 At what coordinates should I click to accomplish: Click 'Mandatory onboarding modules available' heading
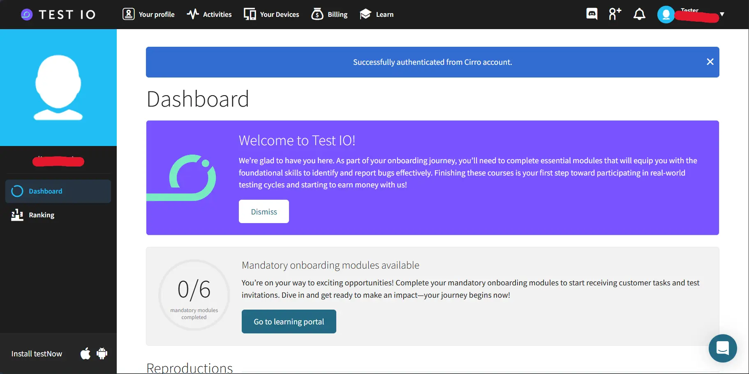[x=331, y=265]
